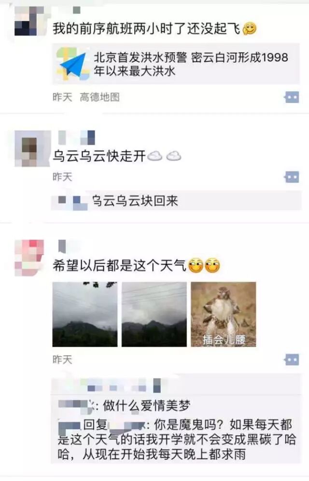
Task: Open third poster's pink avatar
Action: coord(29,258)
